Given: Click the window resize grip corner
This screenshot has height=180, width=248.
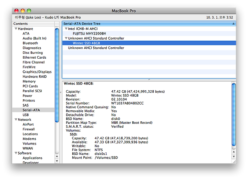Looking at the screenshot, I should 234,161.
